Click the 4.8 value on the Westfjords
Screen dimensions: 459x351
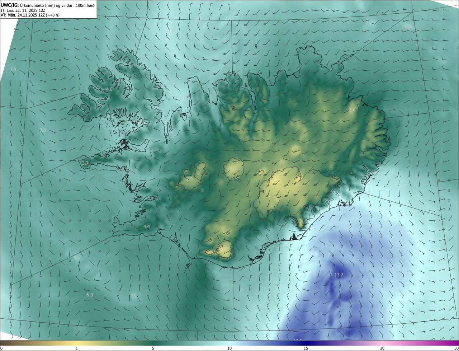point(109,89)
